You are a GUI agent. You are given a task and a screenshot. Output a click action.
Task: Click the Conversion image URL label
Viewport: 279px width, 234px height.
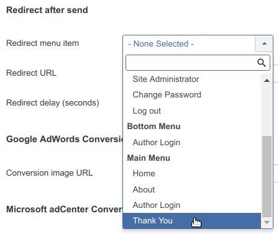pos(50,173)
